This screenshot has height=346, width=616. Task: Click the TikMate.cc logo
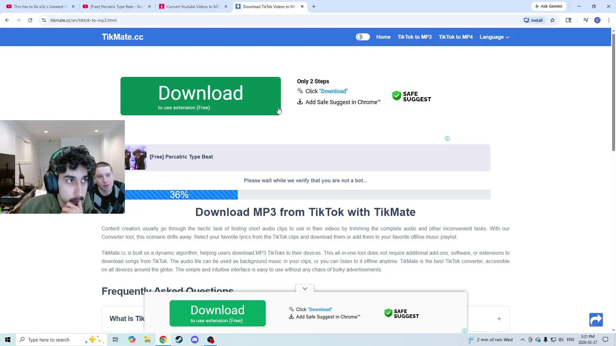coord(122,37)
